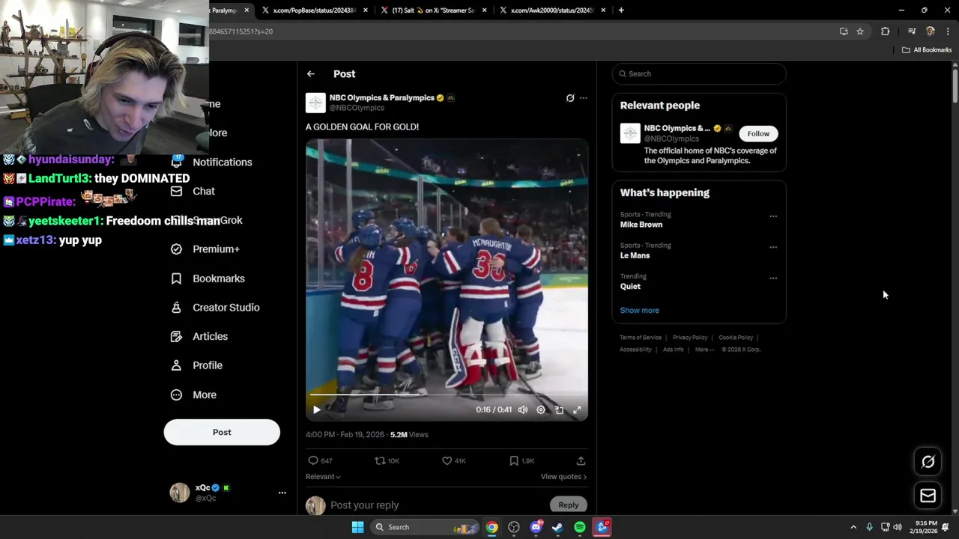The width and height of the screenshot is (959, 539).
Task: Open options for Quiet trend
Action: (773, 278)
